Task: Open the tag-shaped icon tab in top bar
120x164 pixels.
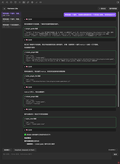Action: click(11, 2)
